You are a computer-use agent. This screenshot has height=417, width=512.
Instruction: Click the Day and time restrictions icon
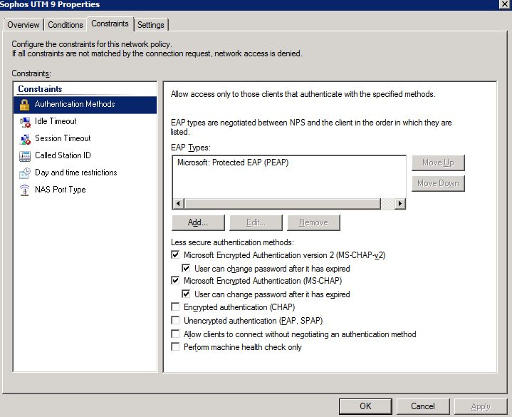pyautogui.click(x=25, y=173)
